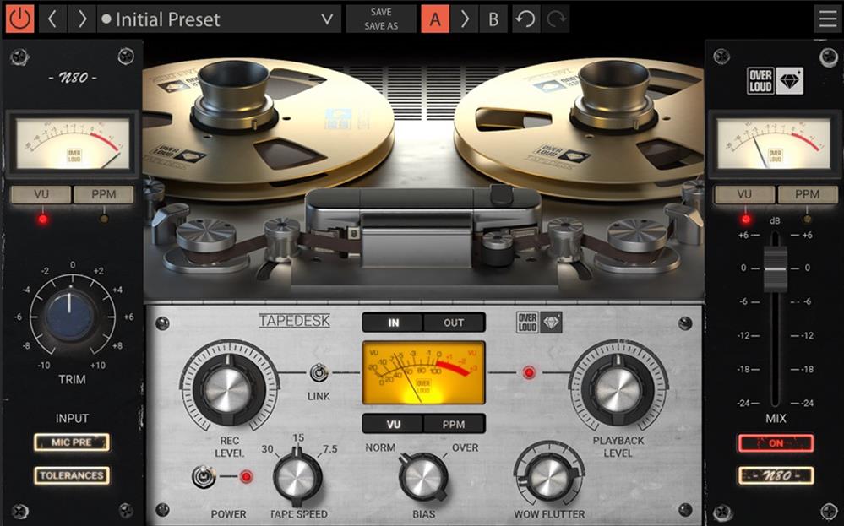Select the B comparison slot

[x=493, y=19]
